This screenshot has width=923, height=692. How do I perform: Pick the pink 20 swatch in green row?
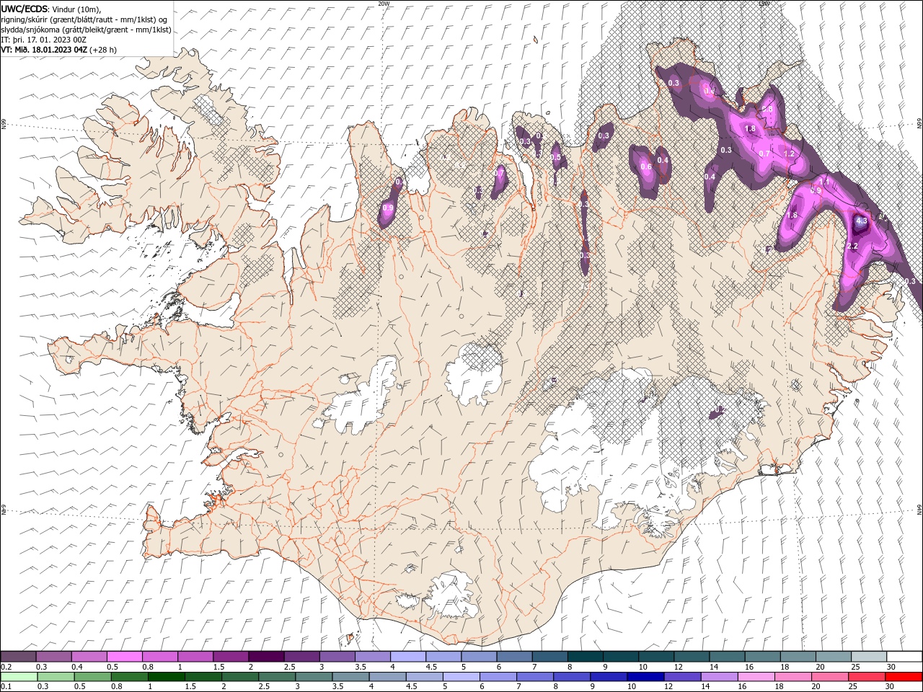[x=829, y=677]
